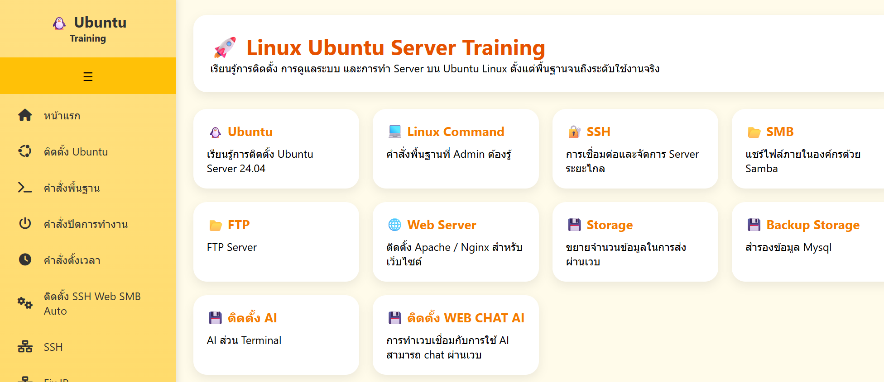This screenshot has width=884, height=382.
Task: Open the Web Server card title
Action: (442, 225)
